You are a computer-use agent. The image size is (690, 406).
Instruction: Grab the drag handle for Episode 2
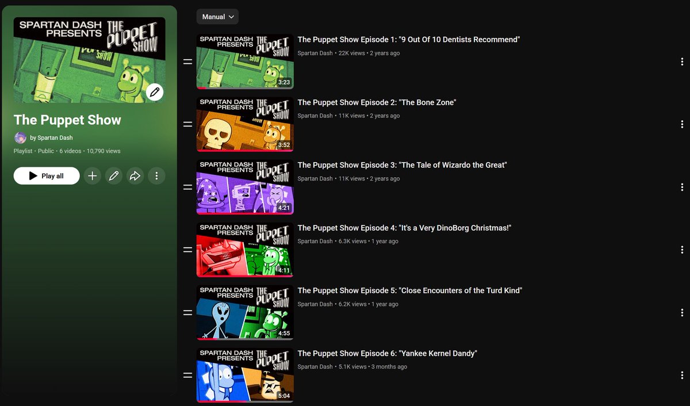point(187,124)
